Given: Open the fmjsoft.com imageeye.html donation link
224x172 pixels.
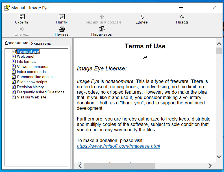Looking at the screenshot, I should (x=118, y=146).
